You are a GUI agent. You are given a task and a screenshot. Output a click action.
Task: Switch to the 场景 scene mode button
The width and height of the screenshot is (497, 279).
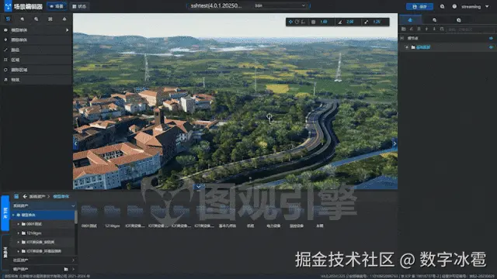pyautogui.click(x=57, y=6)
